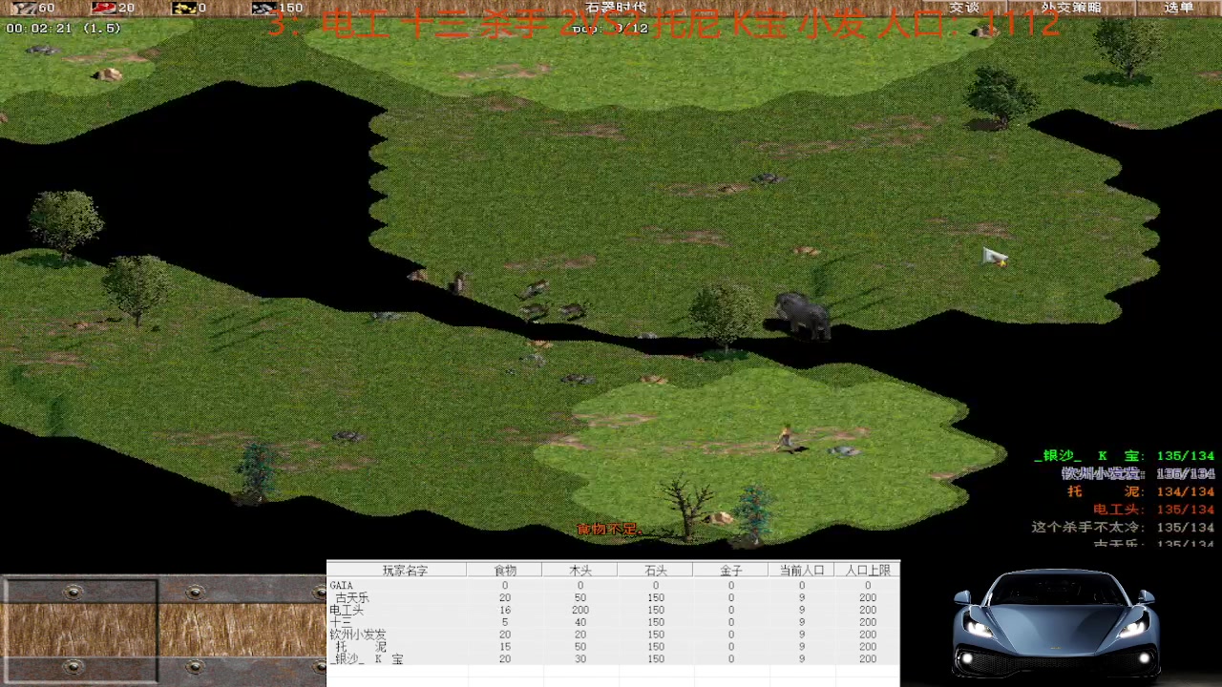Open the 外交策略 (diplomacy) menu
Screen dimensions: 1222x687
1071,8
